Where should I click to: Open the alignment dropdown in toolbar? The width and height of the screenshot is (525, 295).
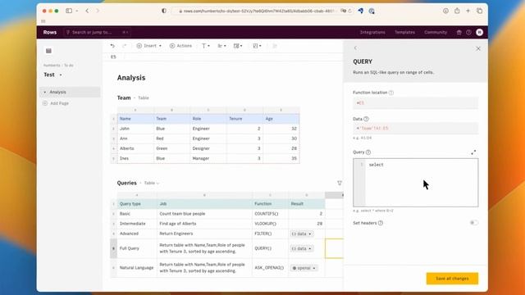click(x=221, y=46)
